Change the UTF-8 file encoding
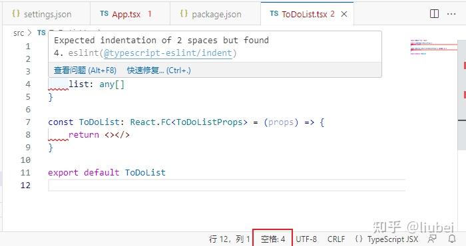 coord(306,239)
